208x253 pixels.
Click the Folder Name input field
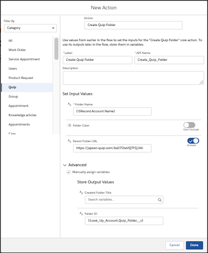pyautogui.click(x=112, y=112)
